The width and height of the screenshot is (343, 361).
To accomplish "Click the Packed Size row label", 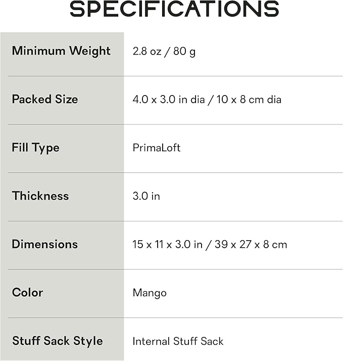I will tap(45, 99).
